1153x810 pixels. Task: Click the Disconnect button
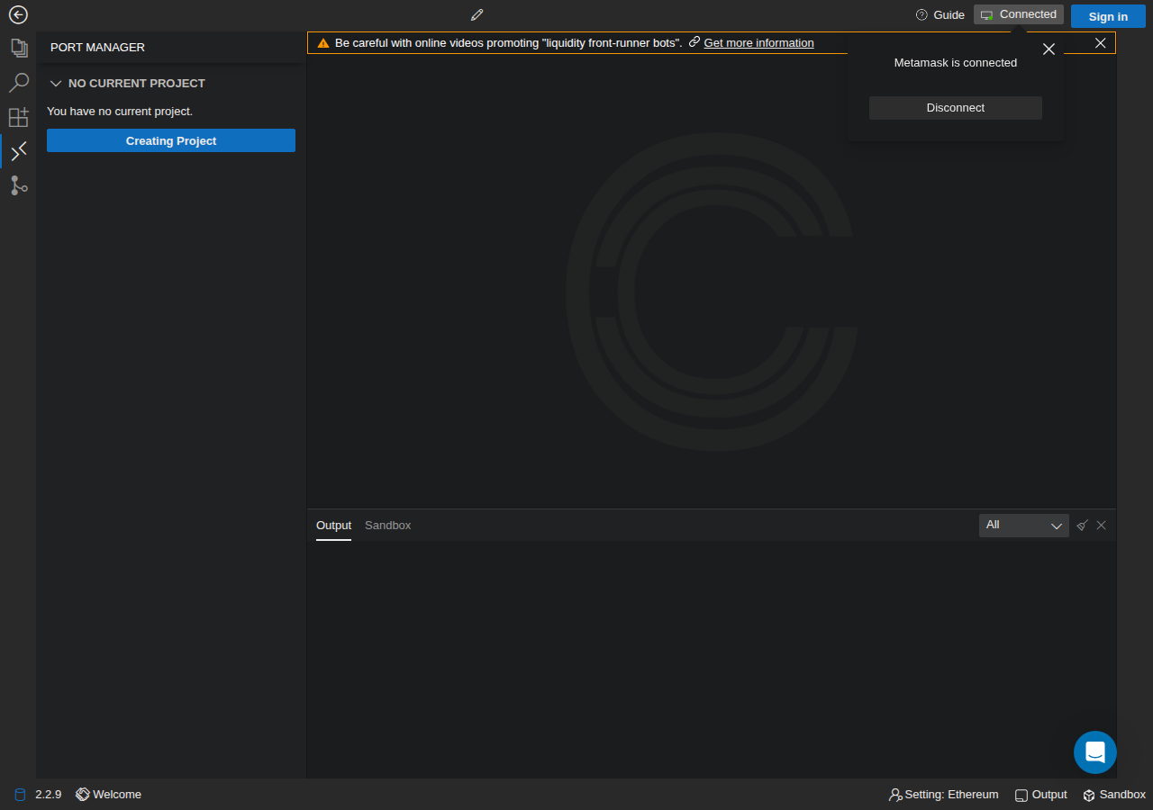(x=956, y=108)
